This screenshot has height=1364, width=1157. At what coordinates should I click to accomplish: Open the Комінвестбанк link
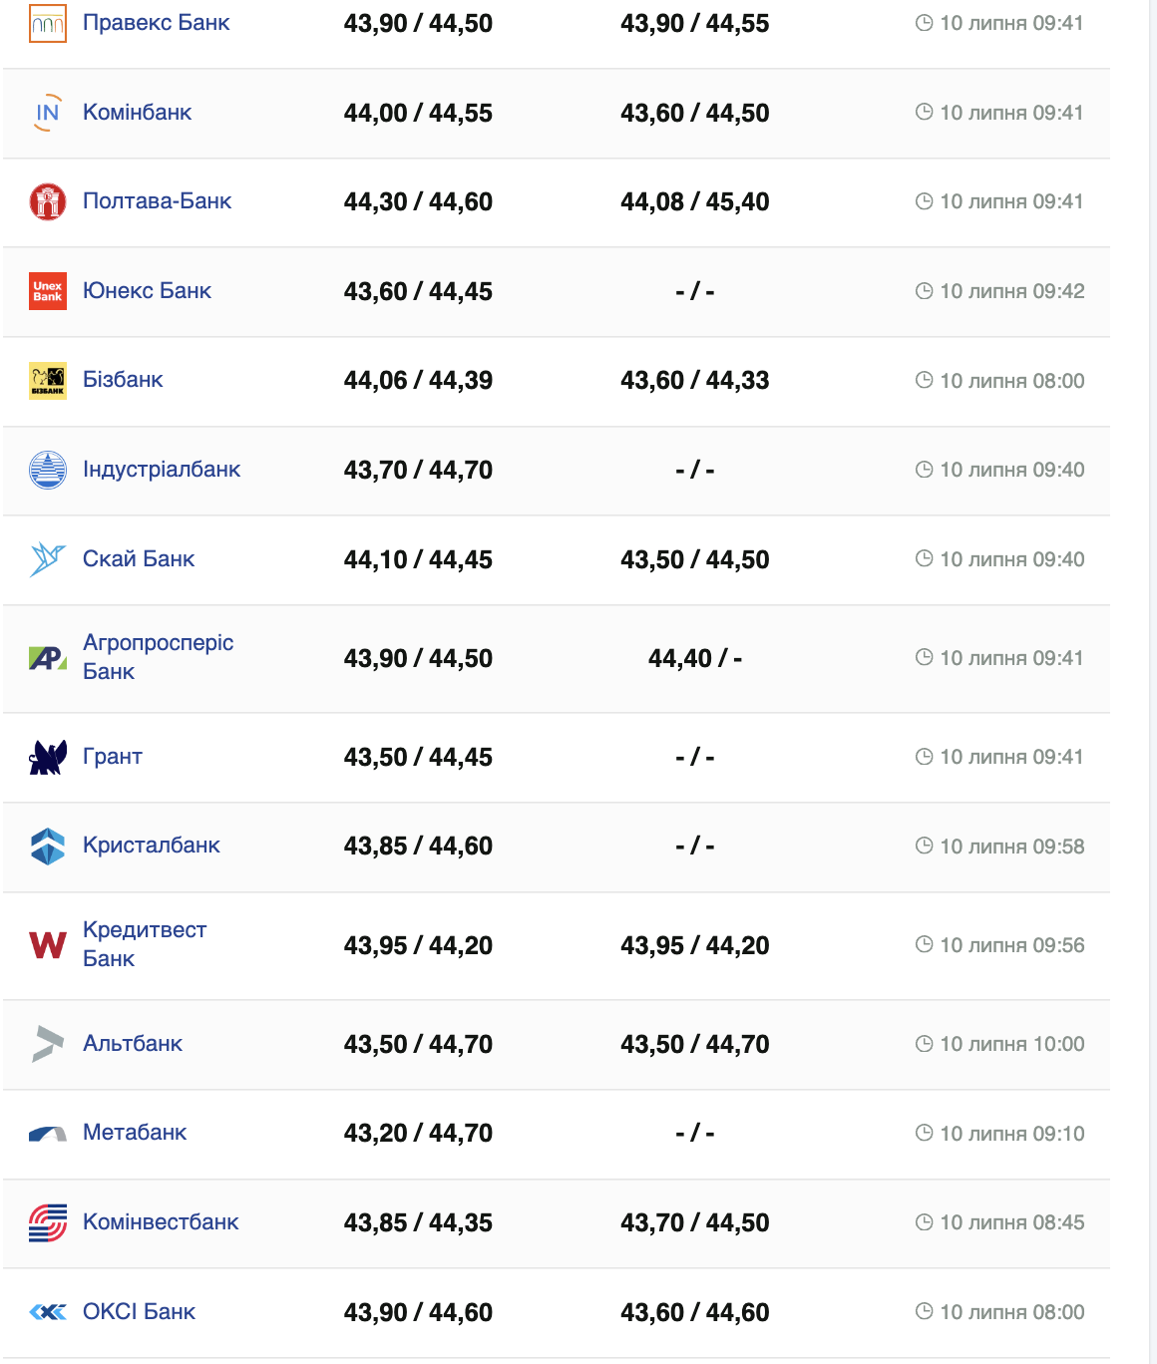point(161,1222)
